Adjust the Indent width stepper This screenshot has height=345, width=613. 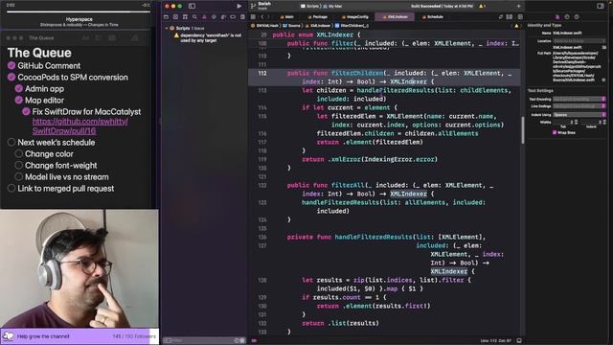[x=604, y=122]
